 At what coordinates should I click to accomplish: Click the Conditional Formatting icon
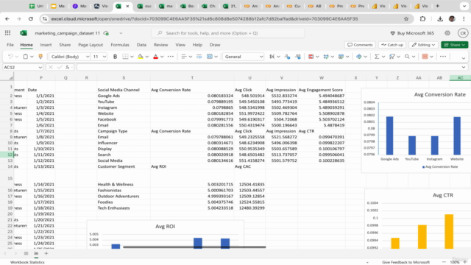tap(311, 57)
